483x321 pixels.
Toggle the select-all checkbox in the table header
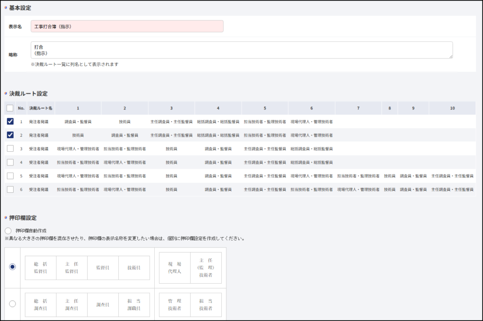point(10,108)
